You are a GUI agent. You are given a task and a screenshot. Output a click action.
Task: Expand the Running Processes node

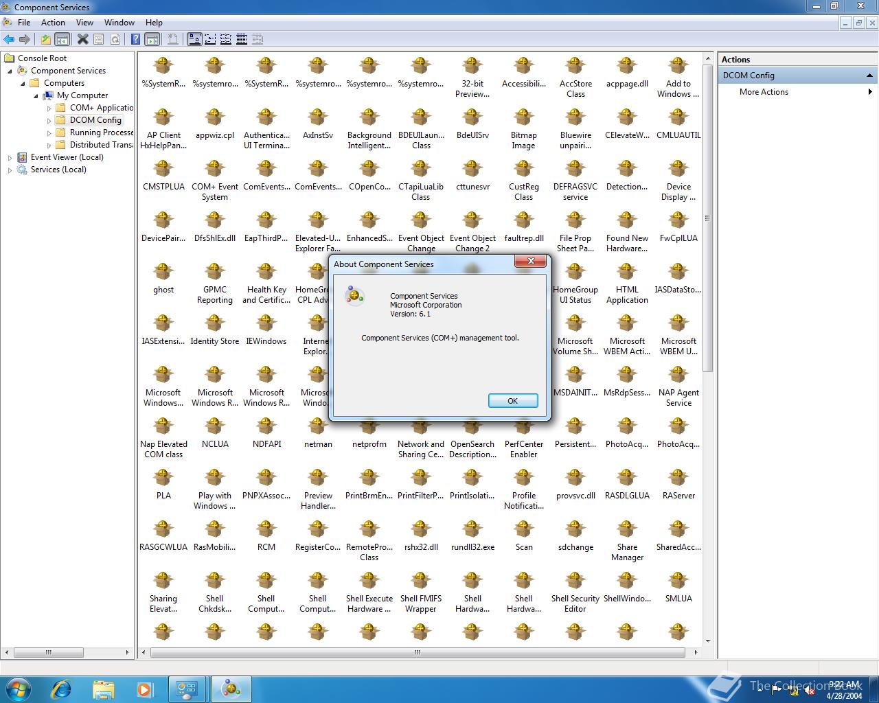[x=49, y=132]
